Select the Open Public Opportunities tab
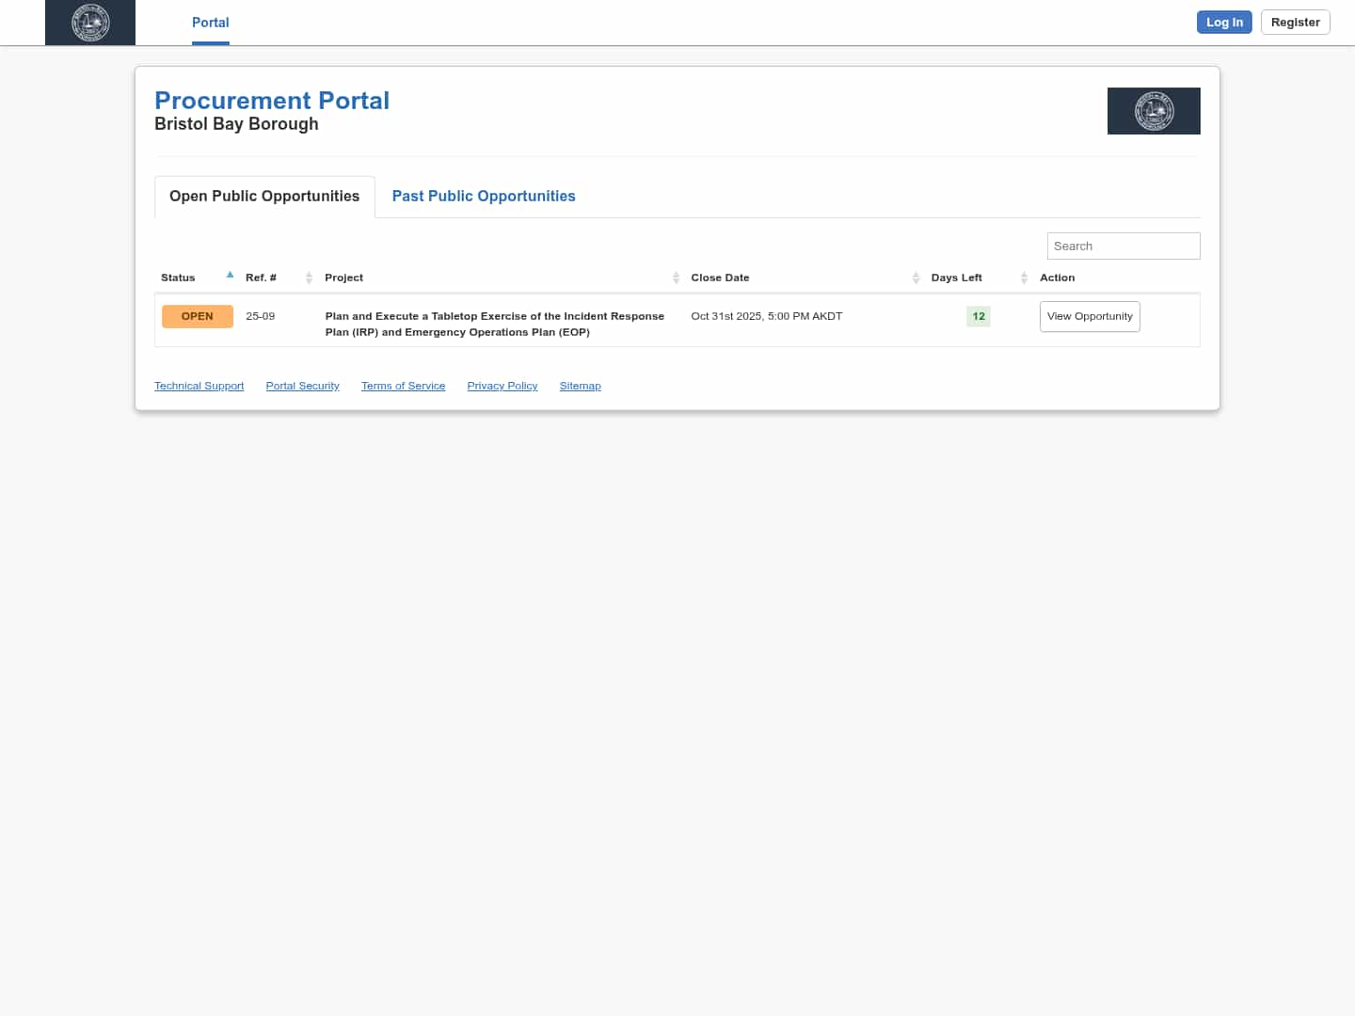Screen dimensions: 1355x1016 pos(264,196)
